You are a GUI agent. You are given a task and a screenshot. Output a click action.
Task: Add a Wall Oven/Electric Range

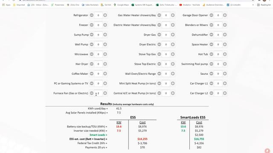173,74
